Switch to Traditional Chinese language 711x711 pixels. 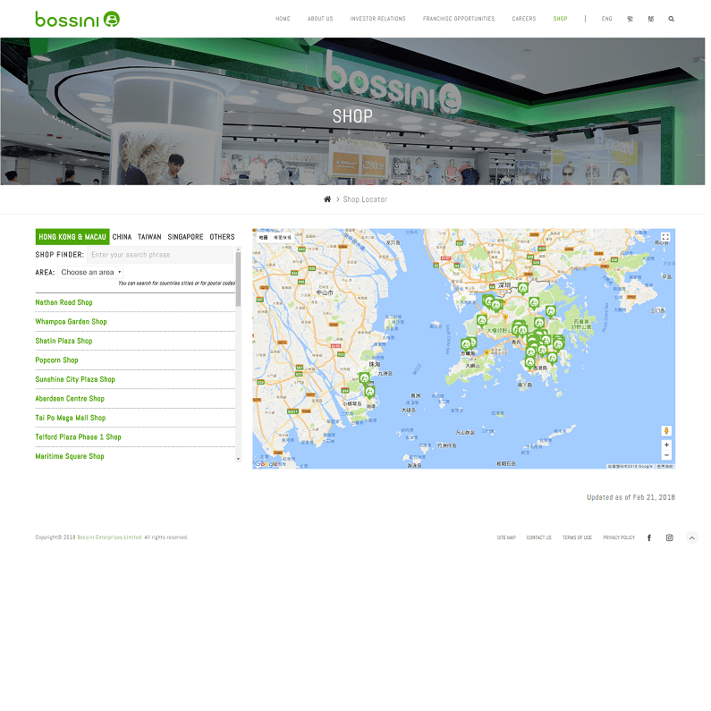tap(630, 19)
